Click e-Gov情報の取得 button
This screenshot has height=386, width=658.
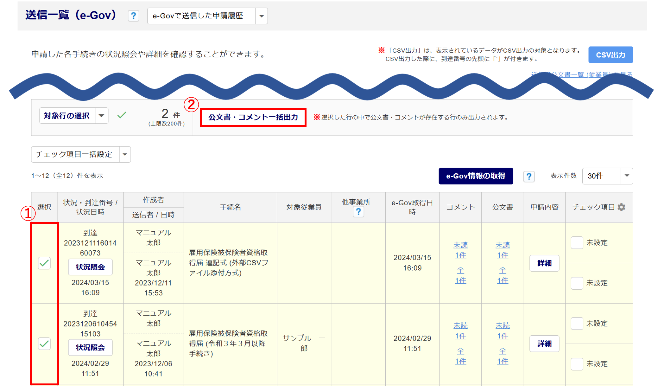pos(476,176)
